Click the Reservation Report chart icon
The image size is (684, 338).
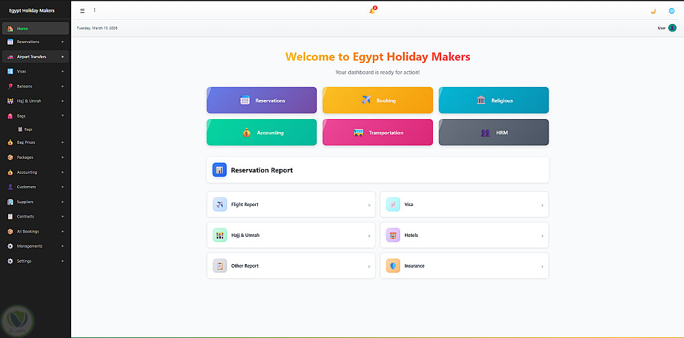pos(220,170)
